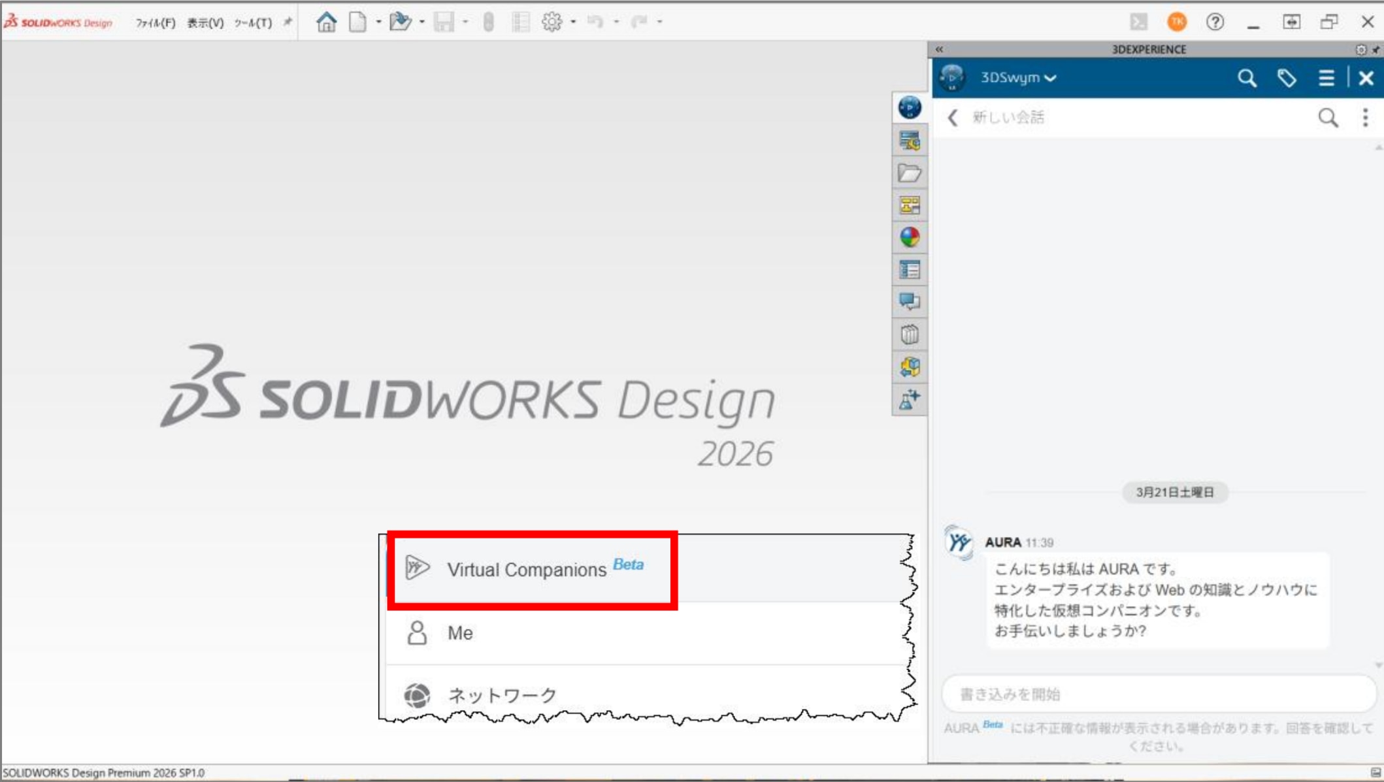Click the 新しい会話 conversation title
Image resolution: width=1384 pixels, height=782 pixels.
click(x=1008, y=118)
